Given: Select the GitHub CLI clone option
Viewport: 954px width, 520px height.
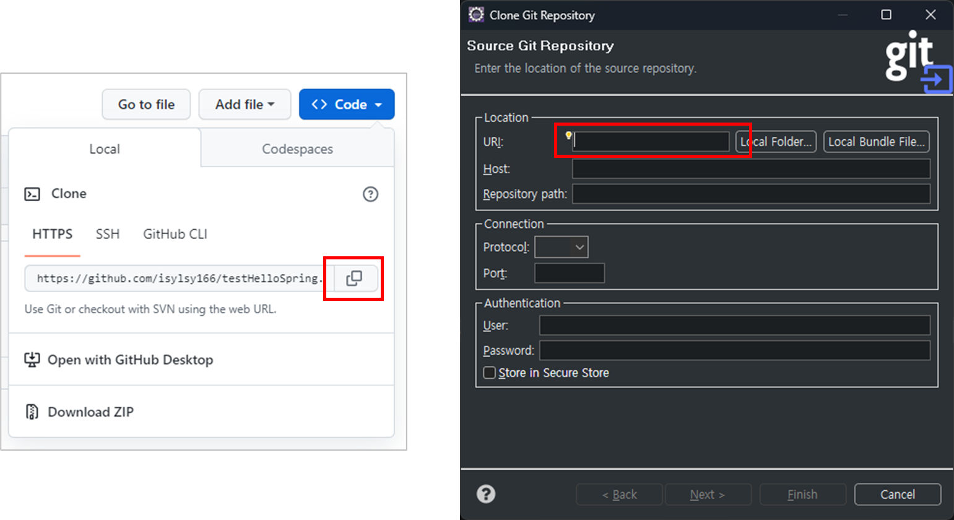Looking at the screenshot, I should [x=175, y=234].
